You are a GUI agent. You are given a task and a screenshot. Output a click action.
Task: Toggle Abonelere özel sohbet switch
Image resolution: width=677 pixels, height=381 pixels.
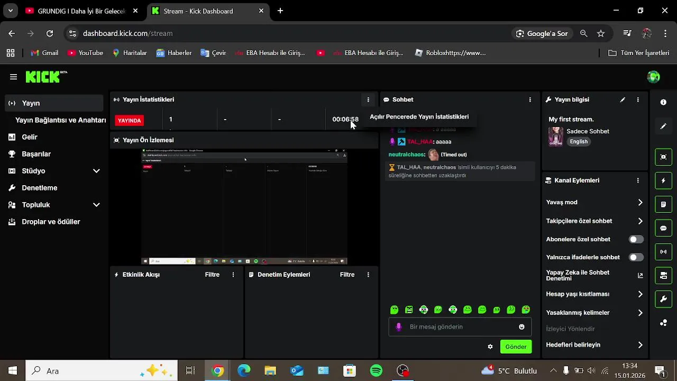coord(636,239)
